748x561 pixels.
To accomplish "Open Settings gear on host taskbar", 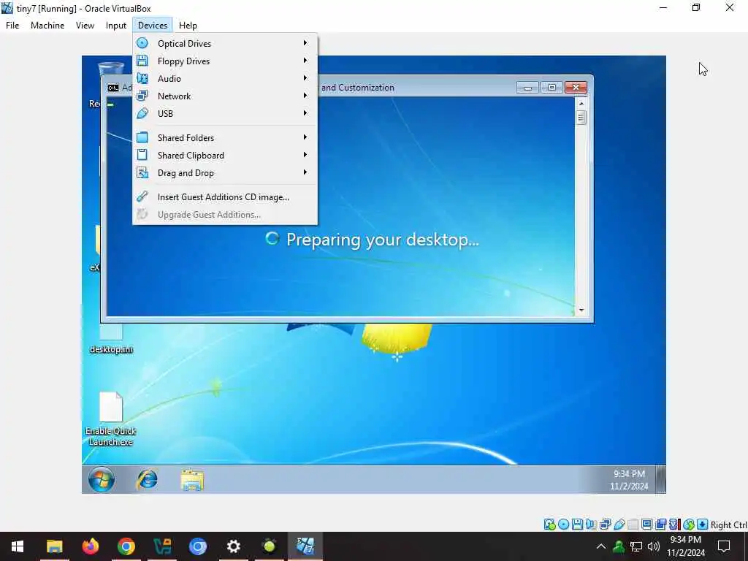I will [233, 546].
